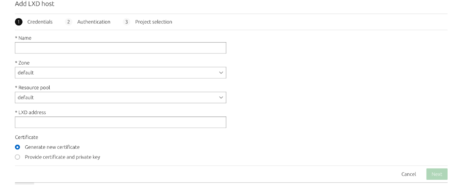The image size is (460, 189).
Task: Click the Generate new certificate label
Action: tap(52, 147)
